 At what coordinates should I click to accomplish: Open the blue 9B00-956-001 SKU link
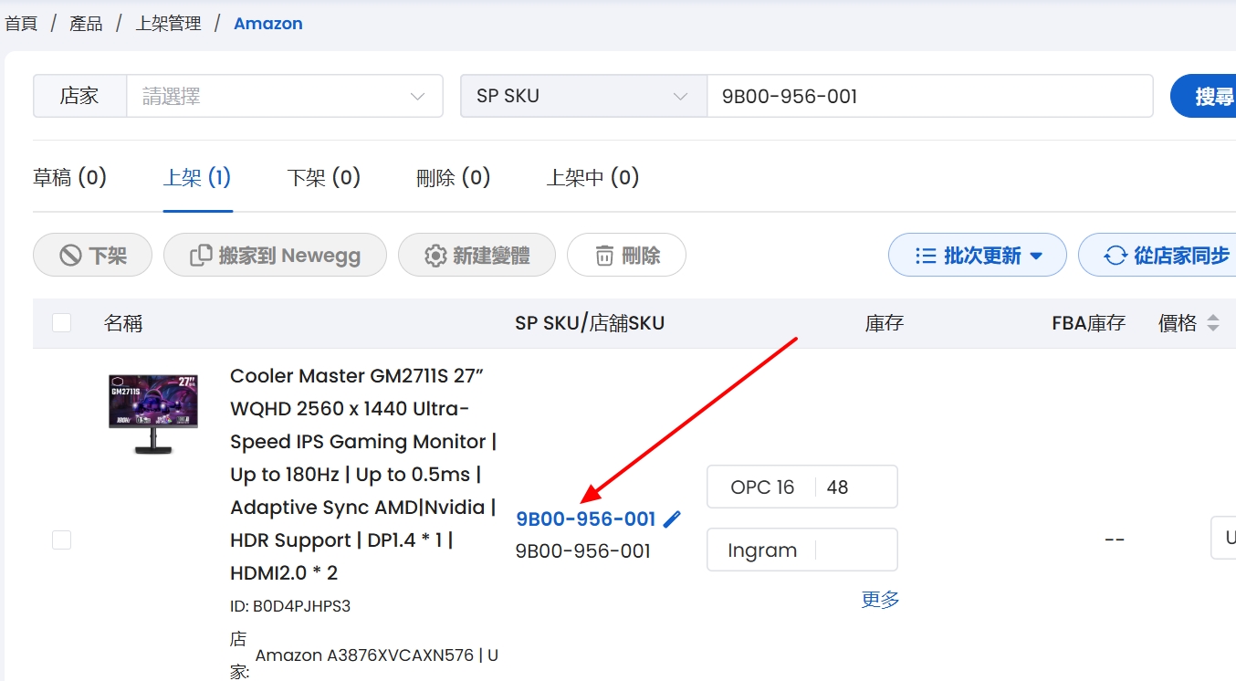click(x=586, y=519)
